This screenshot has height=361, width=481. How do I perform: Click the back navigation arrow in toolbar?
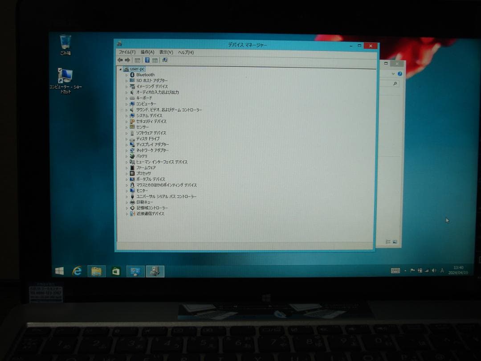coord(119,61)
